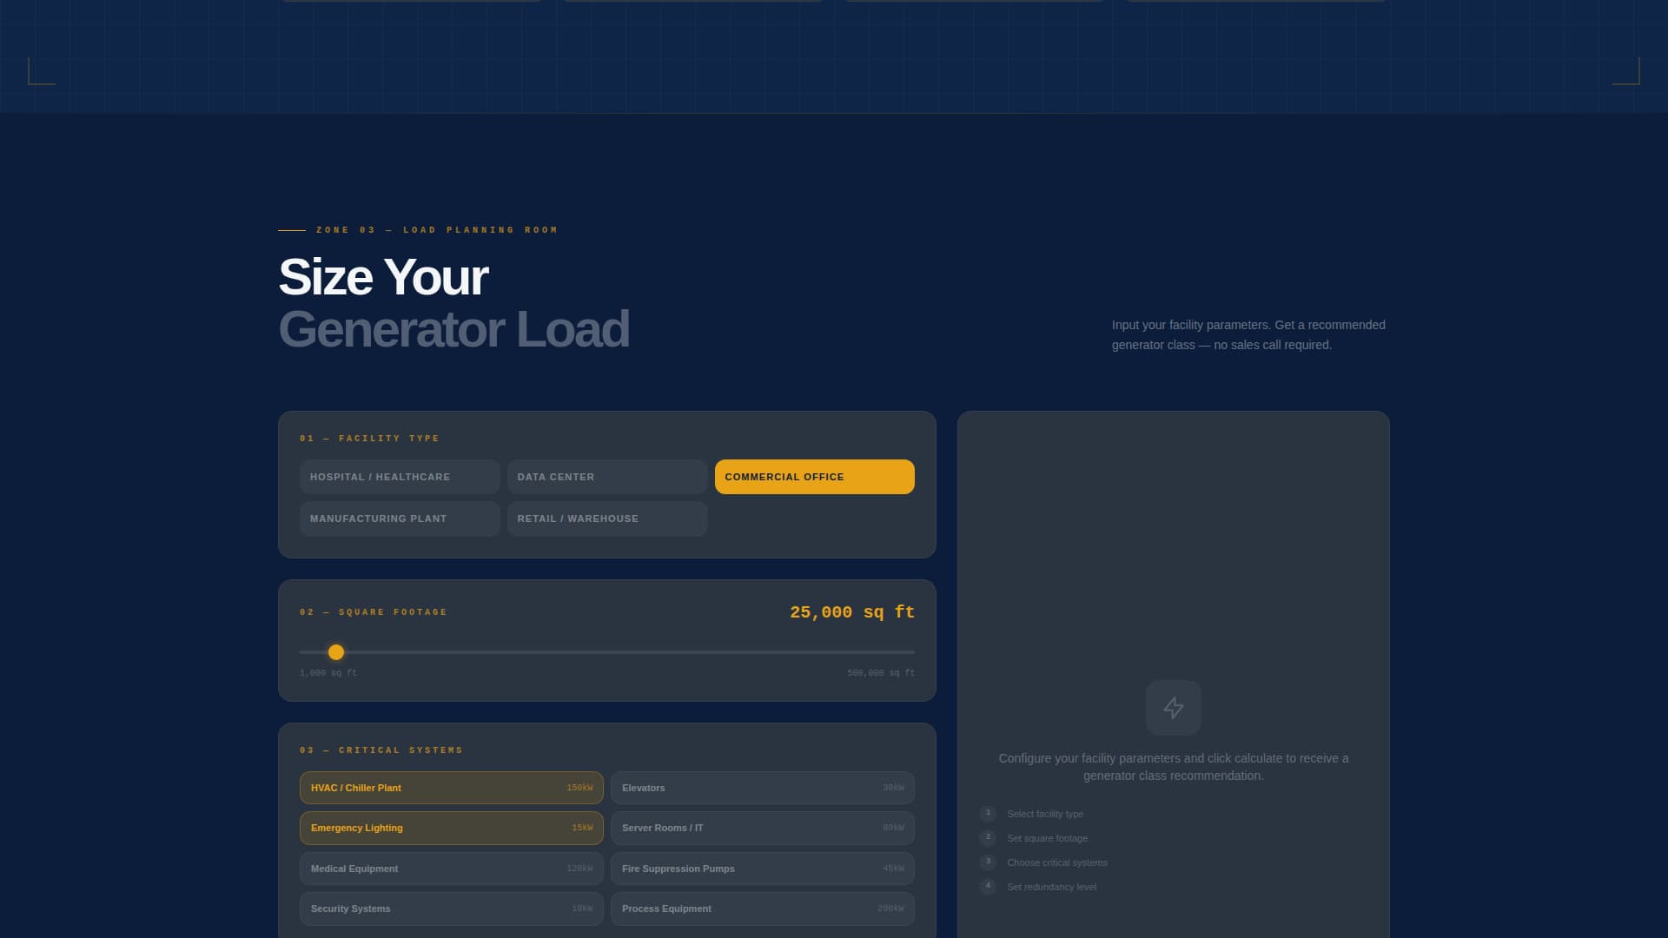Select the Manufacturing Plant facility type
This screenshot has height=938, width=1668.
[x=400, y=519]
